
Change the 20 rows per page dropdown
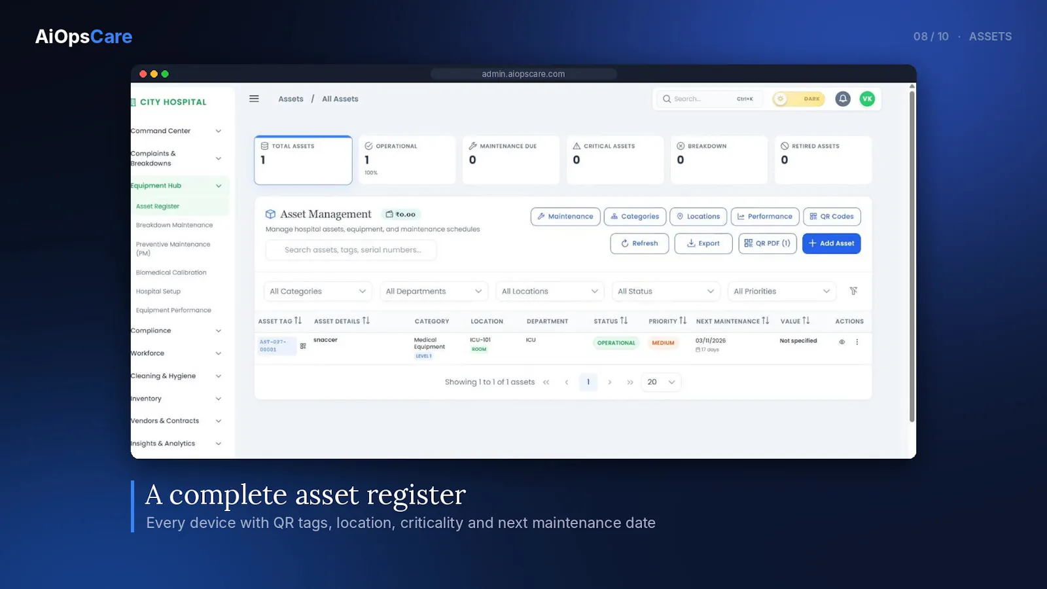click(661, 382)
